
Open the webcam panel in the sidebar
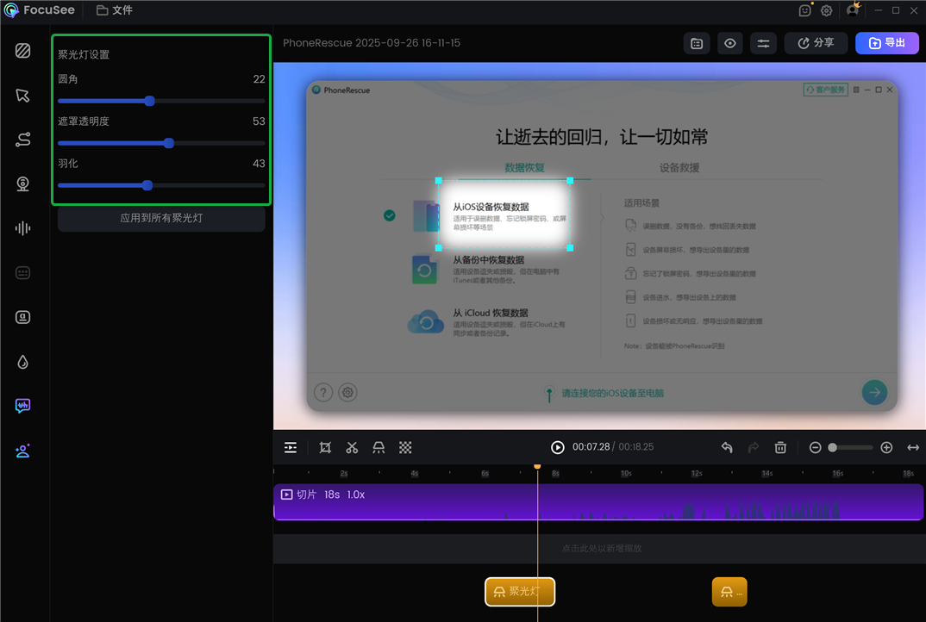pos(22,183)
